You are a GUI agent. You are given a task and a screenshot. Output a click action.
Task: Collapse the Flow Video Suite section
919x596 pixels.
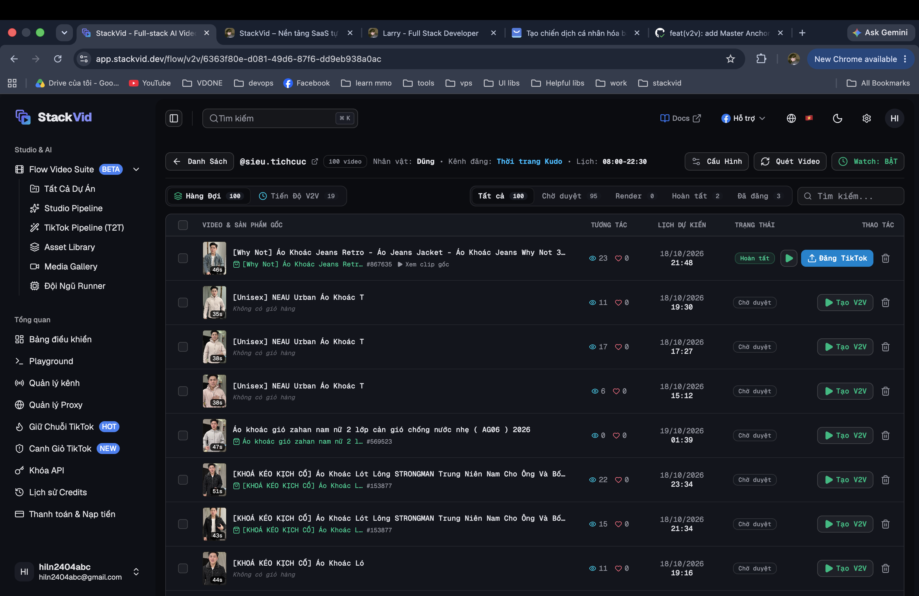point(136,170)
